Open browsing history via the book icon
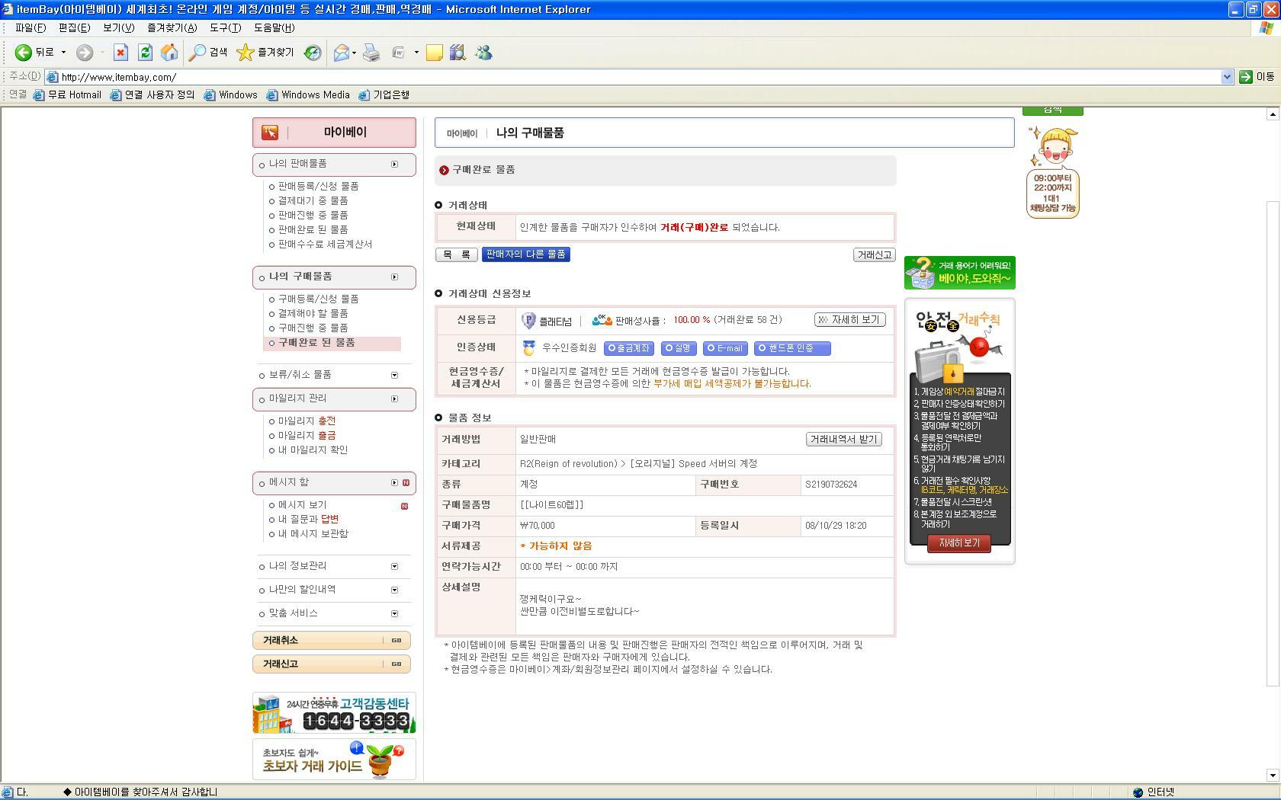This screenshot has height=800, width=1281. [457, 53]
